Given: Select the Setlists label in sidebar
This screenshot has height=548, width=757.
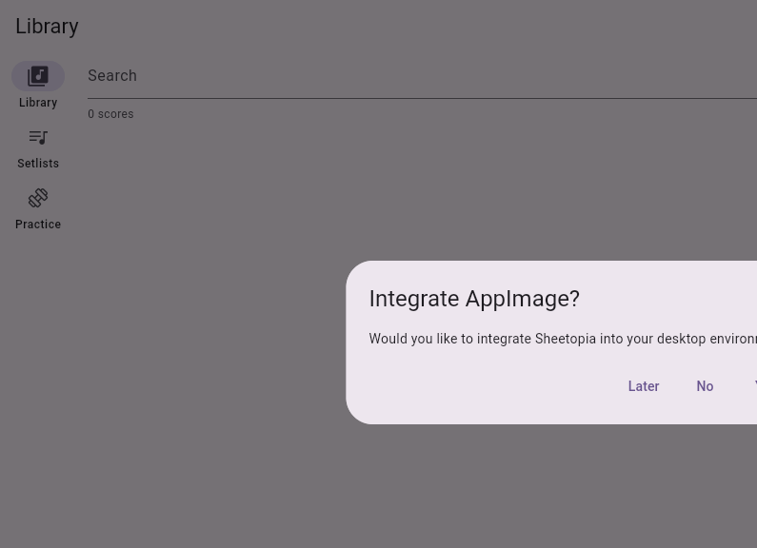Looking at the screenshot, I should tap(38, 164).
